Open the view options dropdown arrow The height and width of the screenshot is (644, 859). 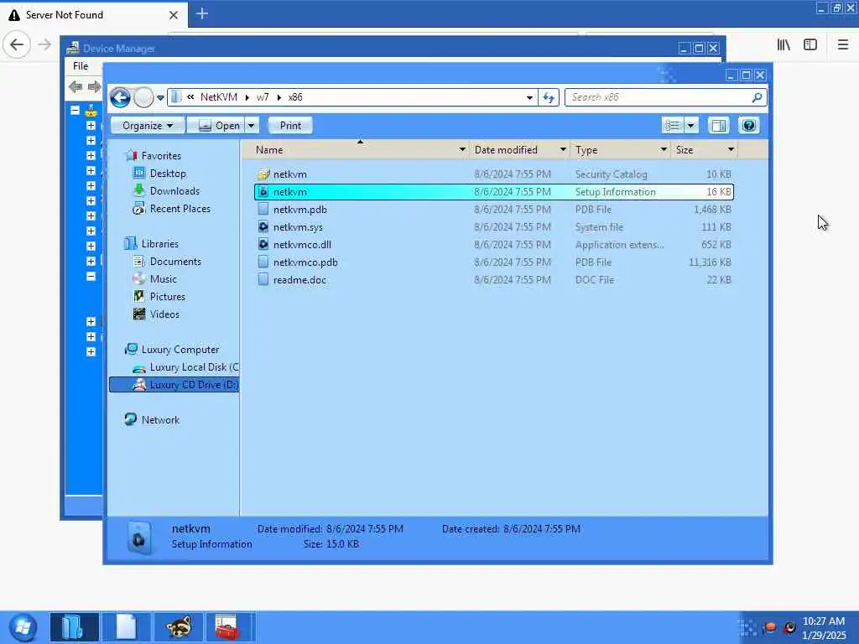pyautogui.click(x=691, y=126)
